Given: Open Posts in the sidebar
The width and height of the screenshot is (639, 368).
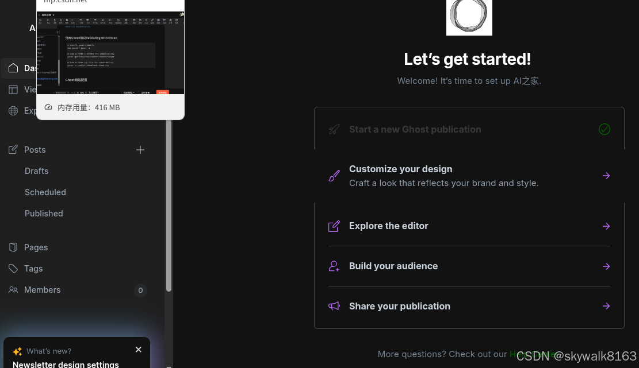Looking at the screenshot, I should pyautogui.click(x=35, y=150).
